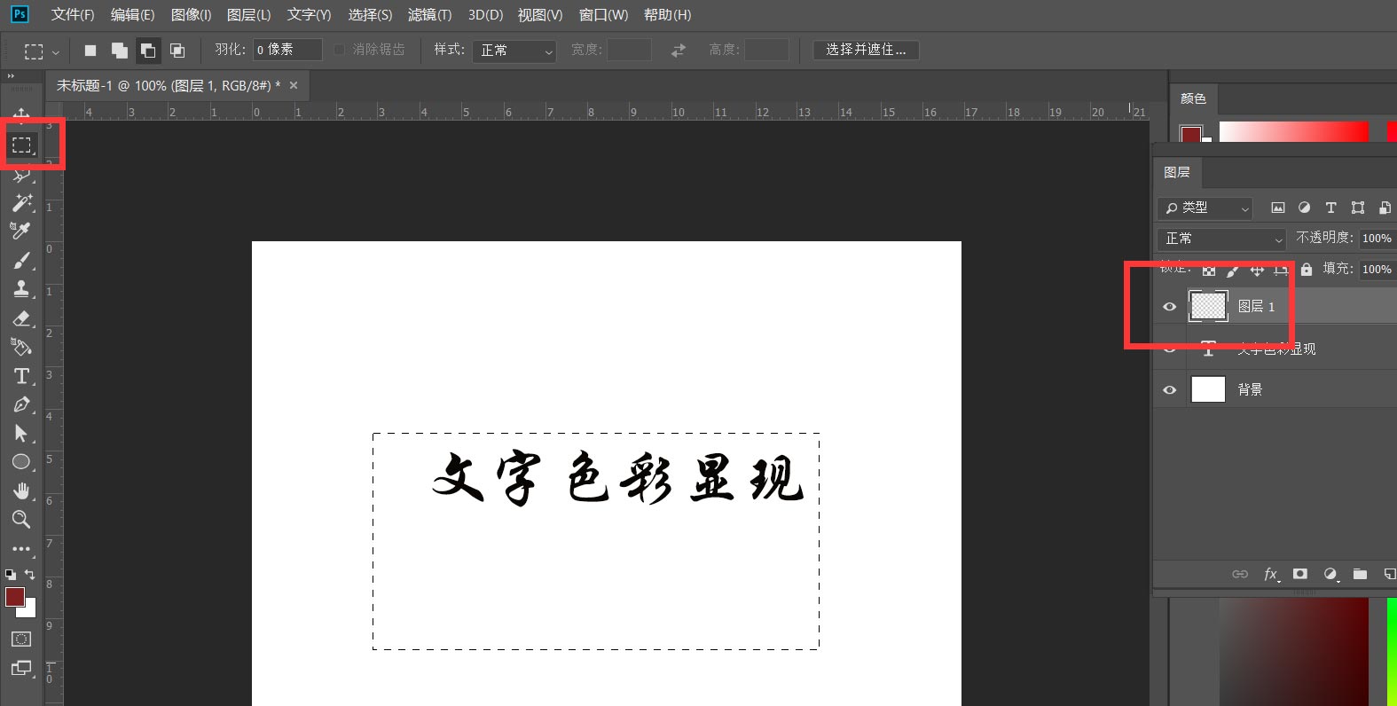1397x706 pixels.
Task: Select the Move tool
Action: pyautogui.click(x=21, y=115)
